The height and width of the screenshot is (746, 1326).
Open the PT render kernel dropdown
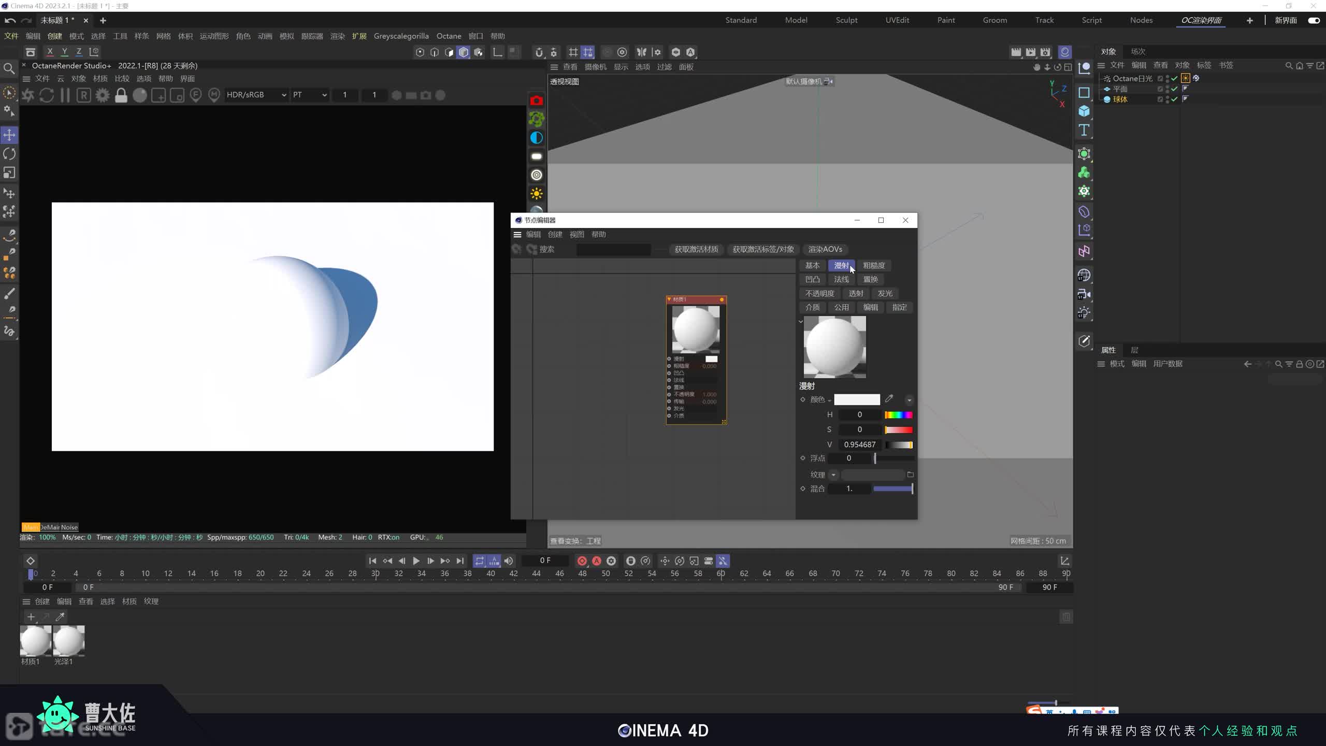pos(310,95)
